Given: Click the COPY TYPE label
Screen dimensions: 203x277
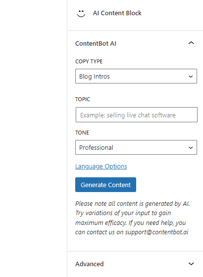Looking at the screenshot, I should (89, 61).
